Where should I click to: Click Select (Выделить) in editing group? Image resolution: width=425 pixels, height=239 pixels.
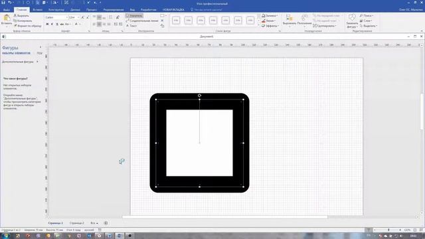tap(369, 26)
